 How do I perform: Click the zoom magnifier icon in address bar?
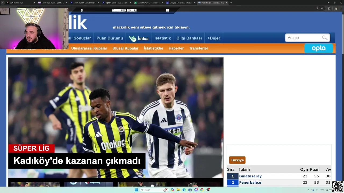click(x=318, y=9)
